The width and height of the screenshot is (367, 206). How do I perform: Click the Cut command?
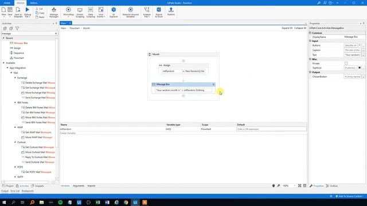40,9
